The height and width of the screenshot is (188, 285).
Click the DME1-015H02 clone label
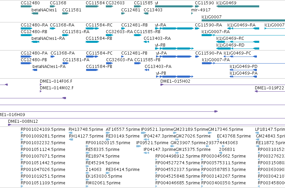(x=175, y=81)
